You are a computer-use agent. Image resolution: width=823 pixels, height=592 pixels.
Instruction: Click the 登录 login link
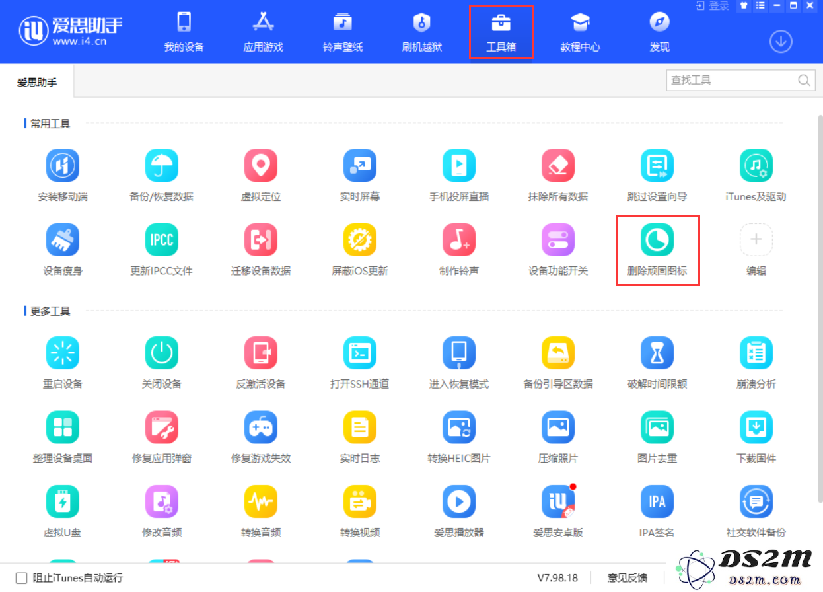pyautogui.click(x=713, y=6)
